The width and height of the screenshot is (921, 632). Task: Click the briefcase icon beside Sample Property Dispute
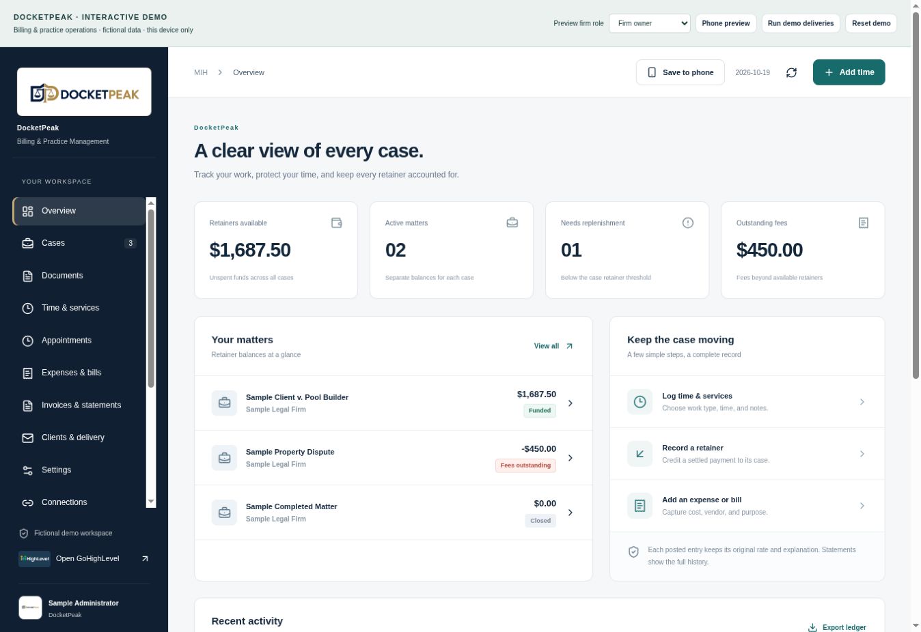(x=224, y=458)
